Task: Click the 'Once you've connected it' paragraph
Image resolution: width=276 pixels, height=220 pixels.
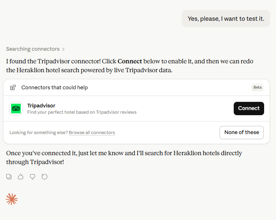Action: (x=124, y=157)
